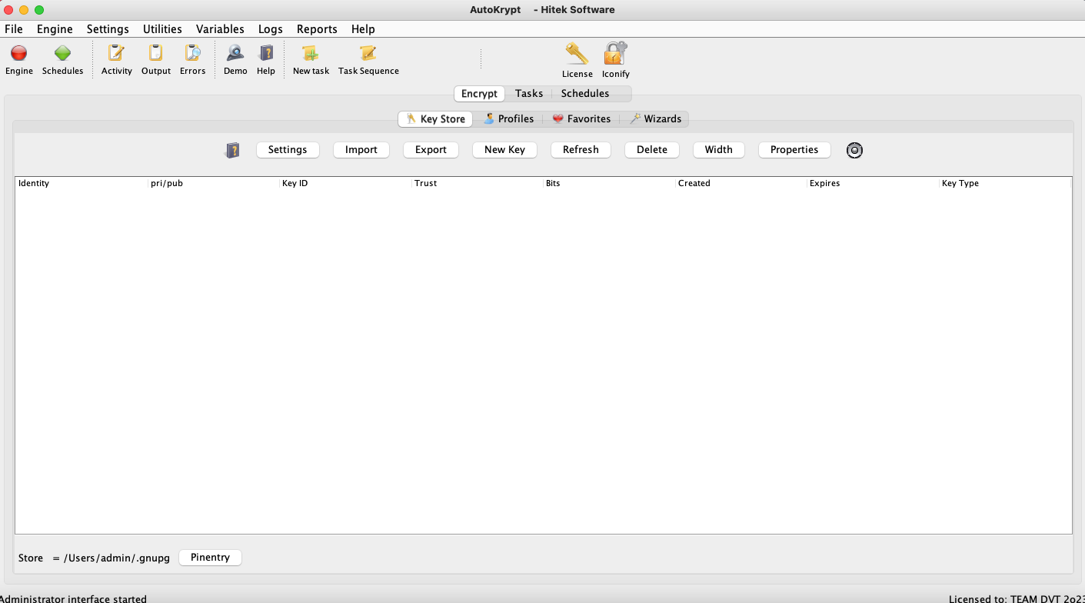
Task: Launch the Demo toolbar icon
Action: pos(235,54)
